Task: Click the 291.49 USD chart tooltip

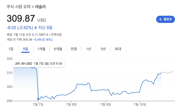Action: pos(39,64)
